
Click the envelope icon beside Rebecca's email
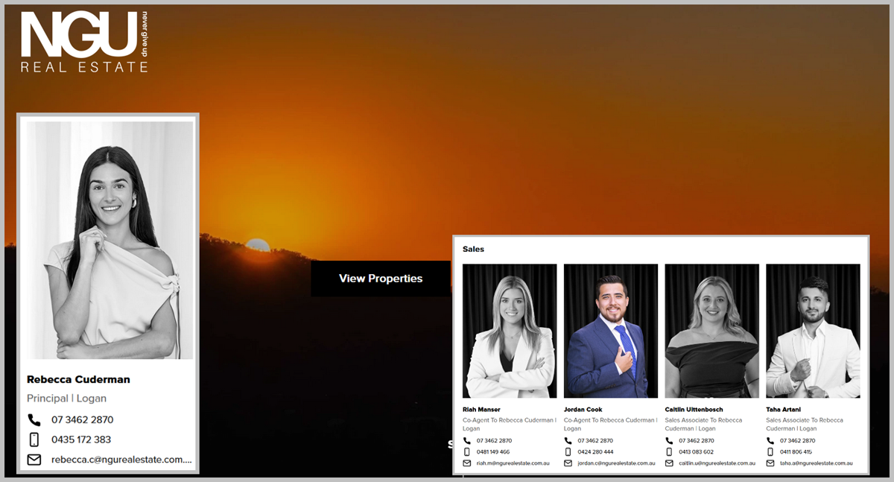(34, 460)
